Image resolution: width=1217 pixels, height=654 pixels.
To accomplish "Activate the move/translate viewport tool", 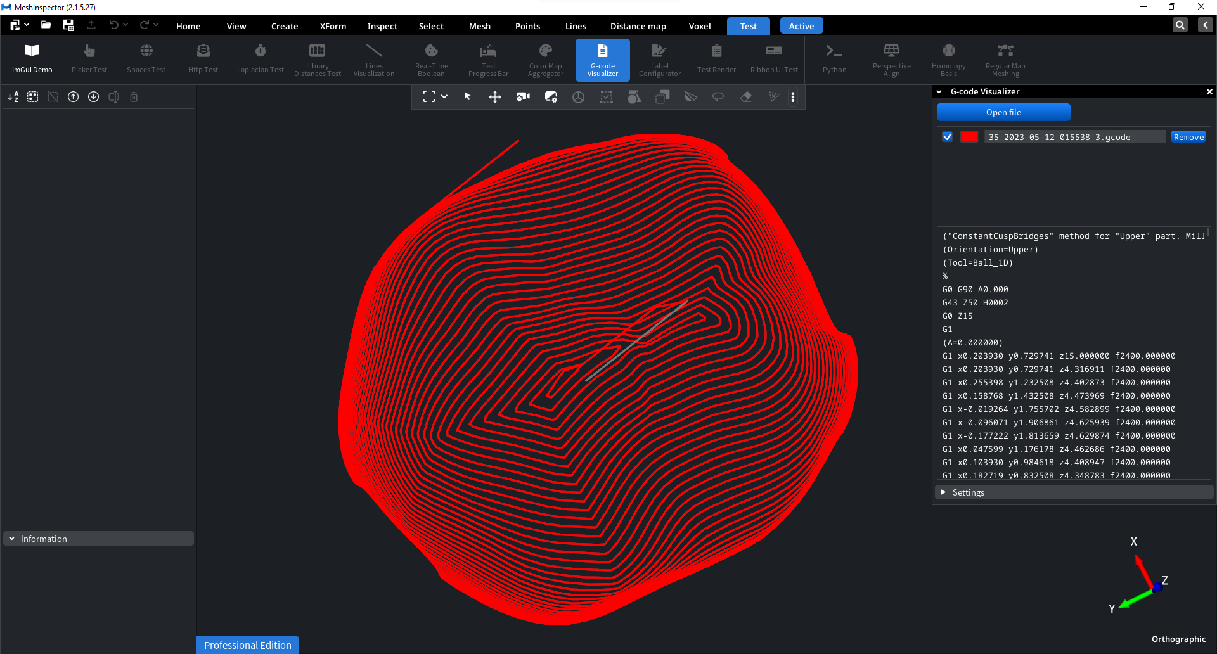I will pos(495,97).
